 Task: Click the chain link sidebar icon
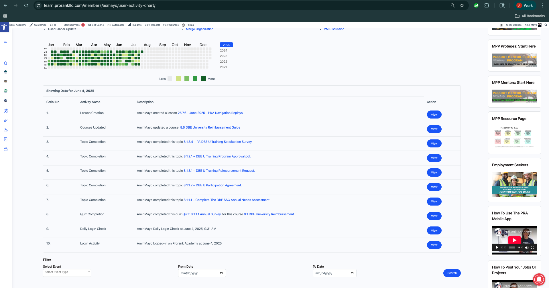5,121
